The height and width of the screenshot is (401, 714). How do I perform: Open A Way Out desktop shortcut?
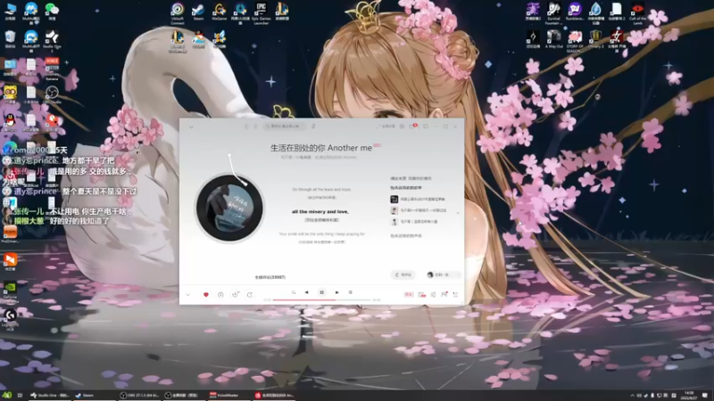pos(553,39)
